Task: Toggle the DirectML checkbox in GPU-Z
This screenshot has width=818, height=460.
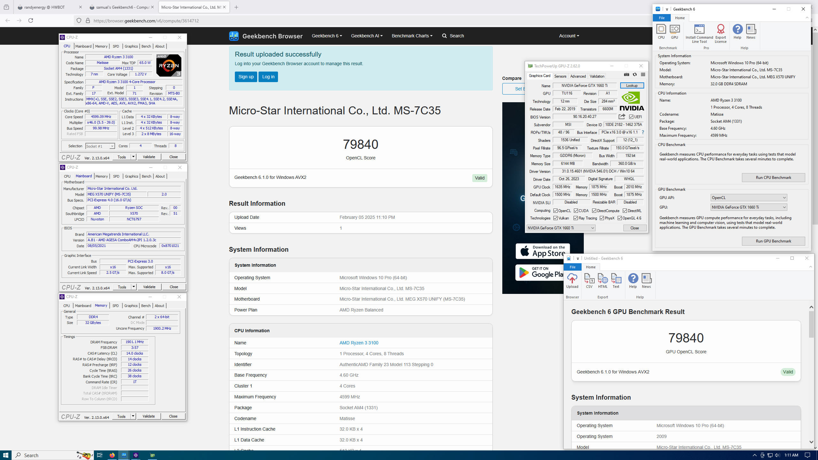Action: 625,211
